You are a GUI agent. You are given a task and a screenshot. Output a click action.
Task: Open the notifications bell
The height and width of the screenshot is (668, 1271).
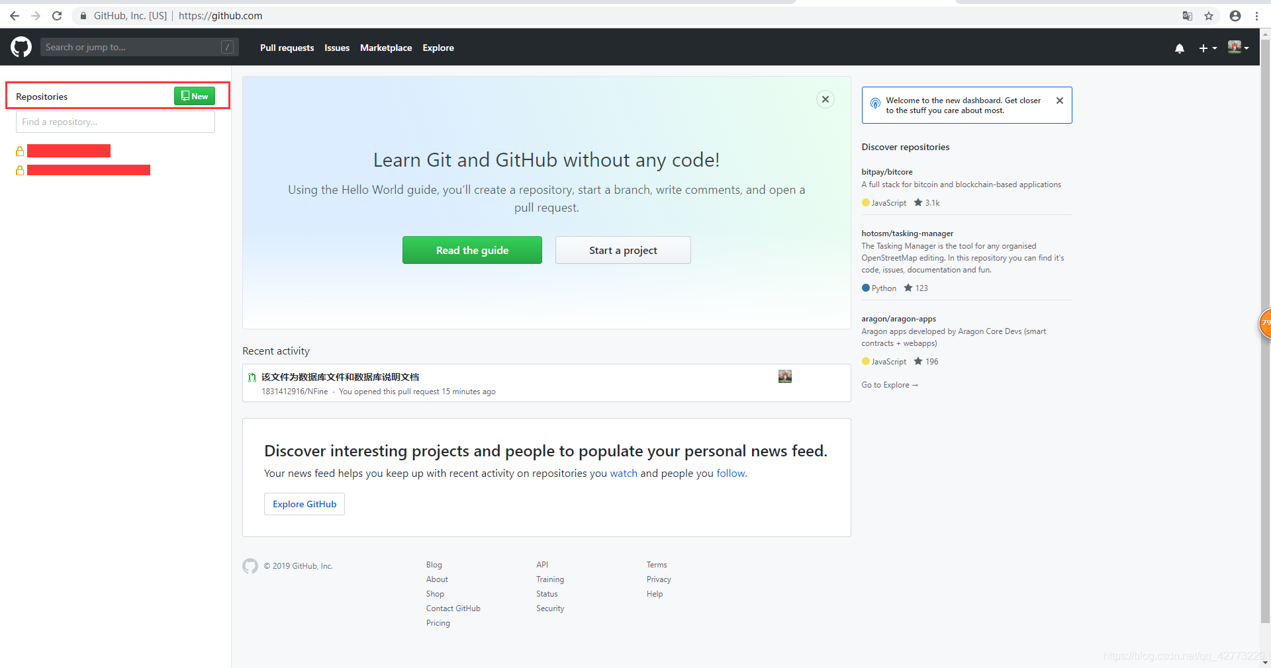pyautogui.click(x=1180, y=48)
